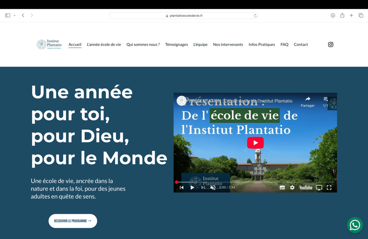Skip to previous video in player

[x=182, y=187]
